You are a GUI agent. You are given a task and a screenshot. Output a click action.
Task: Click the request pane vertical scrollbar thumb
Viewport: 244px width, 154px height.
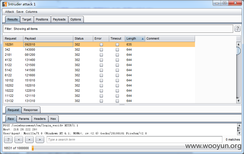[x=239, y=129]
